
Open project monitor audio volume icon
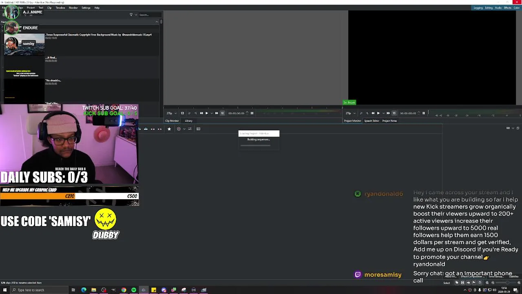coord(424,113)
